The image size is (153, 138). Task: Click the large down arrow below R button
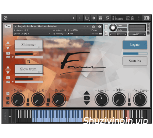click(x=87, y=103)
